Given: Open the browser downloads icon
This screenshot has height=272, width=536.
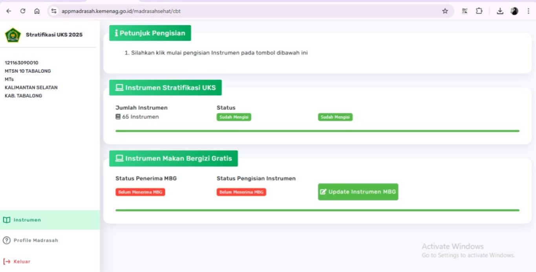Looking at the screenshot, I should (500, 11).
